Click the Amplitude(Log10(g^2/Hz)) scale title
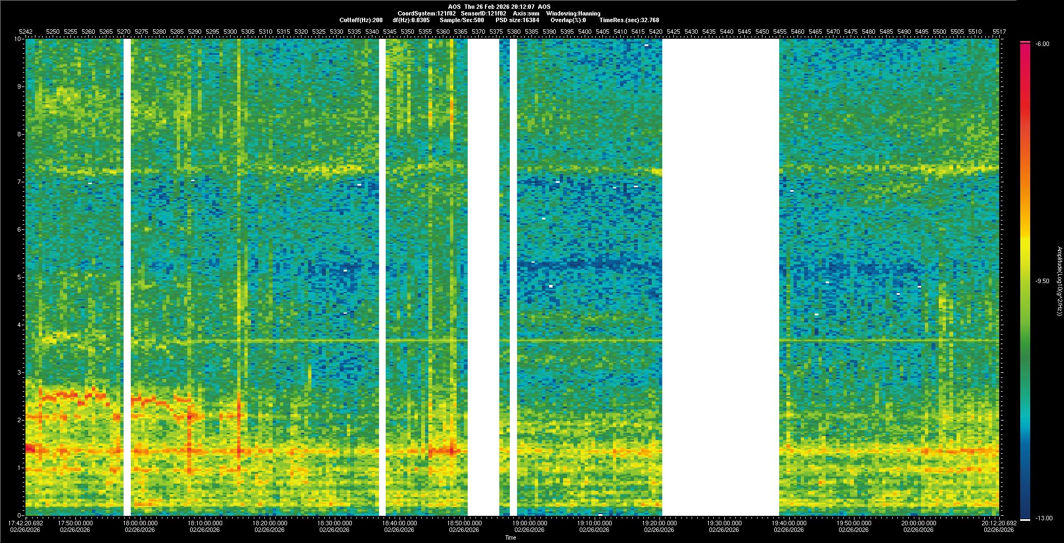The height and width of the screenshot is (543, 1064). [x=1058, y=281]
